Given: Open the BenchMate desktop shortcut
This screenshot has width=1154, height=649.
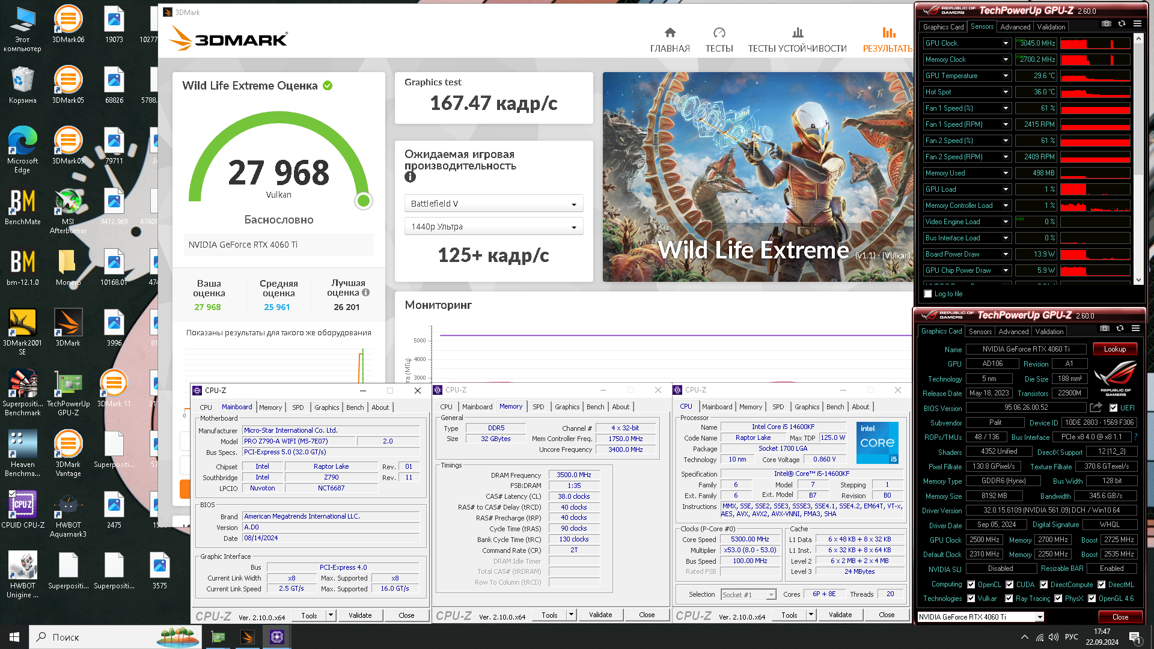Looking at the screenshot, I should coord(23,207).
